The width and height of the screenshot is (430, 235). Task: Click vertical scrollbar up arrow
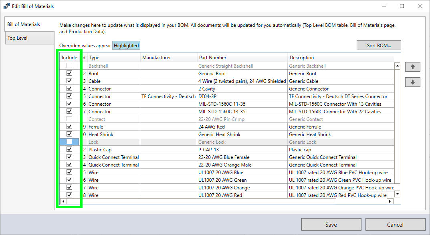tap(397, 66)
